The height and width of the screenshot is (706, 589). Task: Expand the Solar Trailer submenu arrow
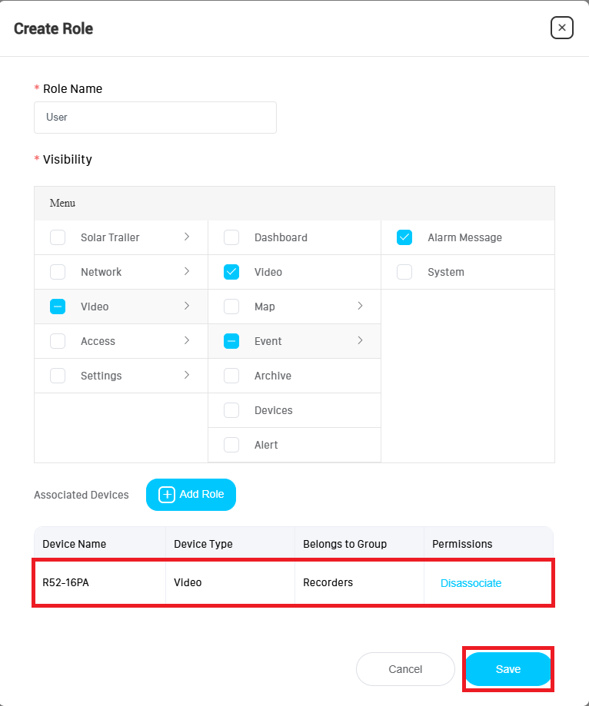click(x=187, y=237)
